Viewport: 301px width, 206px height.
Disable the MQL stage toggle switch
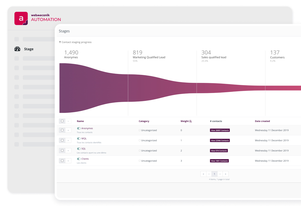point(79,139)
